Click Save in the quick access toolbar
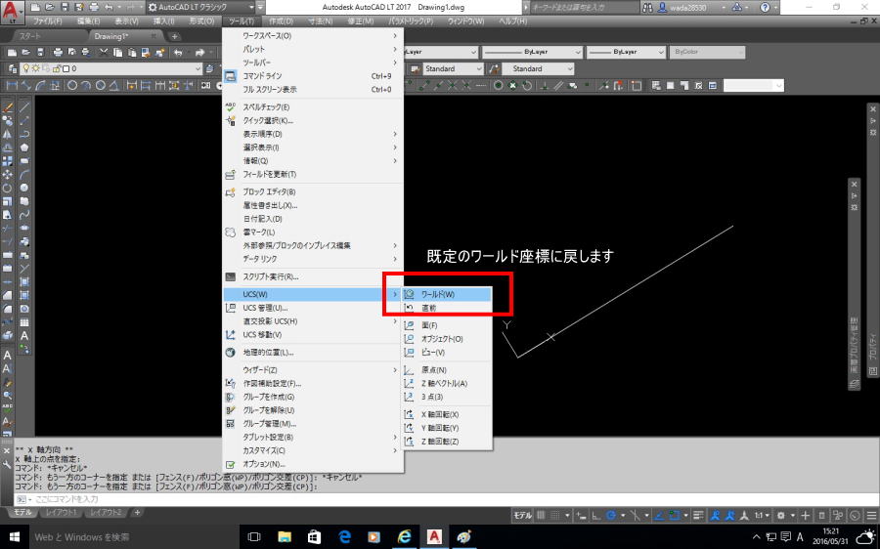The width and height of the screenshot is (880, 549). point(65,7)
